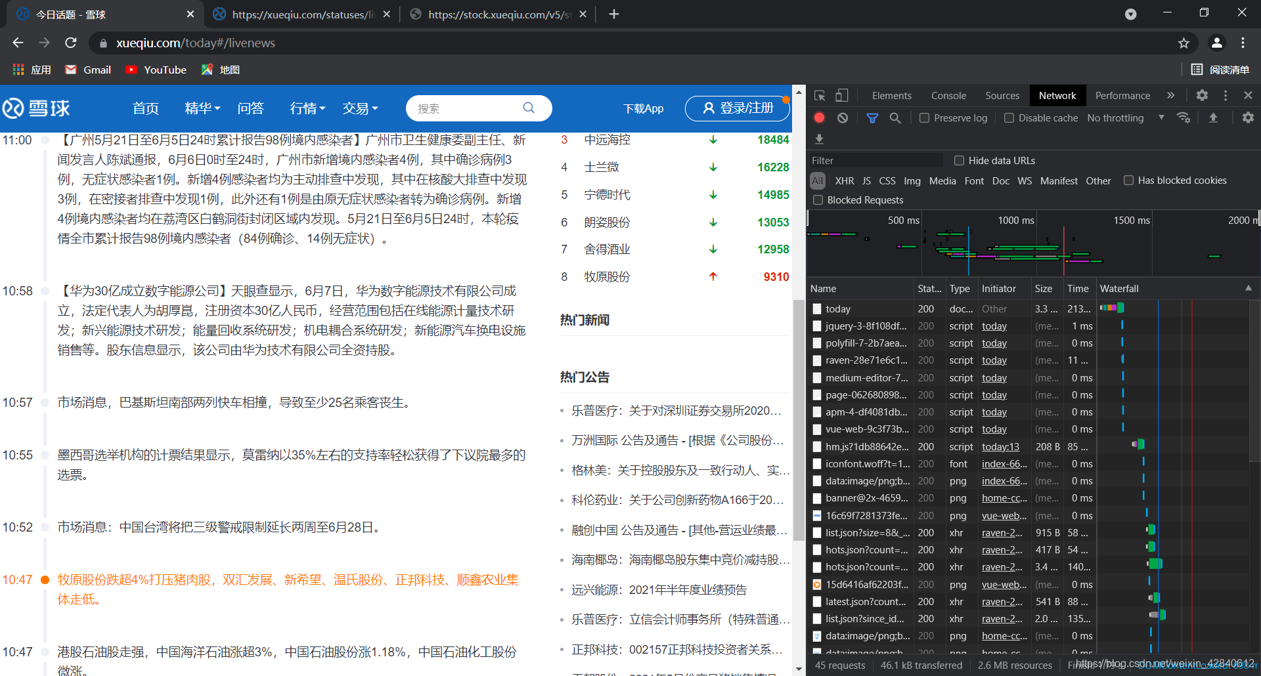Filter requests by XHR type
This screenshot has width=1261, height=676.
[x=844, y=180]
